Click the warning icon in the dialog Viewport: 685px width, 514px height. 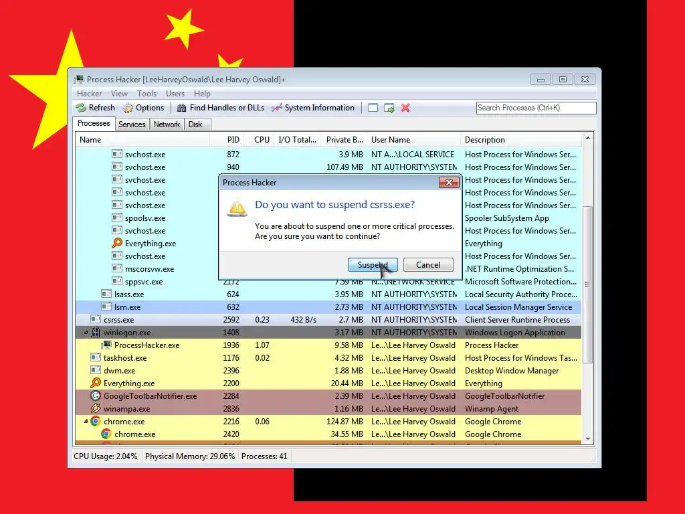(237, 209)
